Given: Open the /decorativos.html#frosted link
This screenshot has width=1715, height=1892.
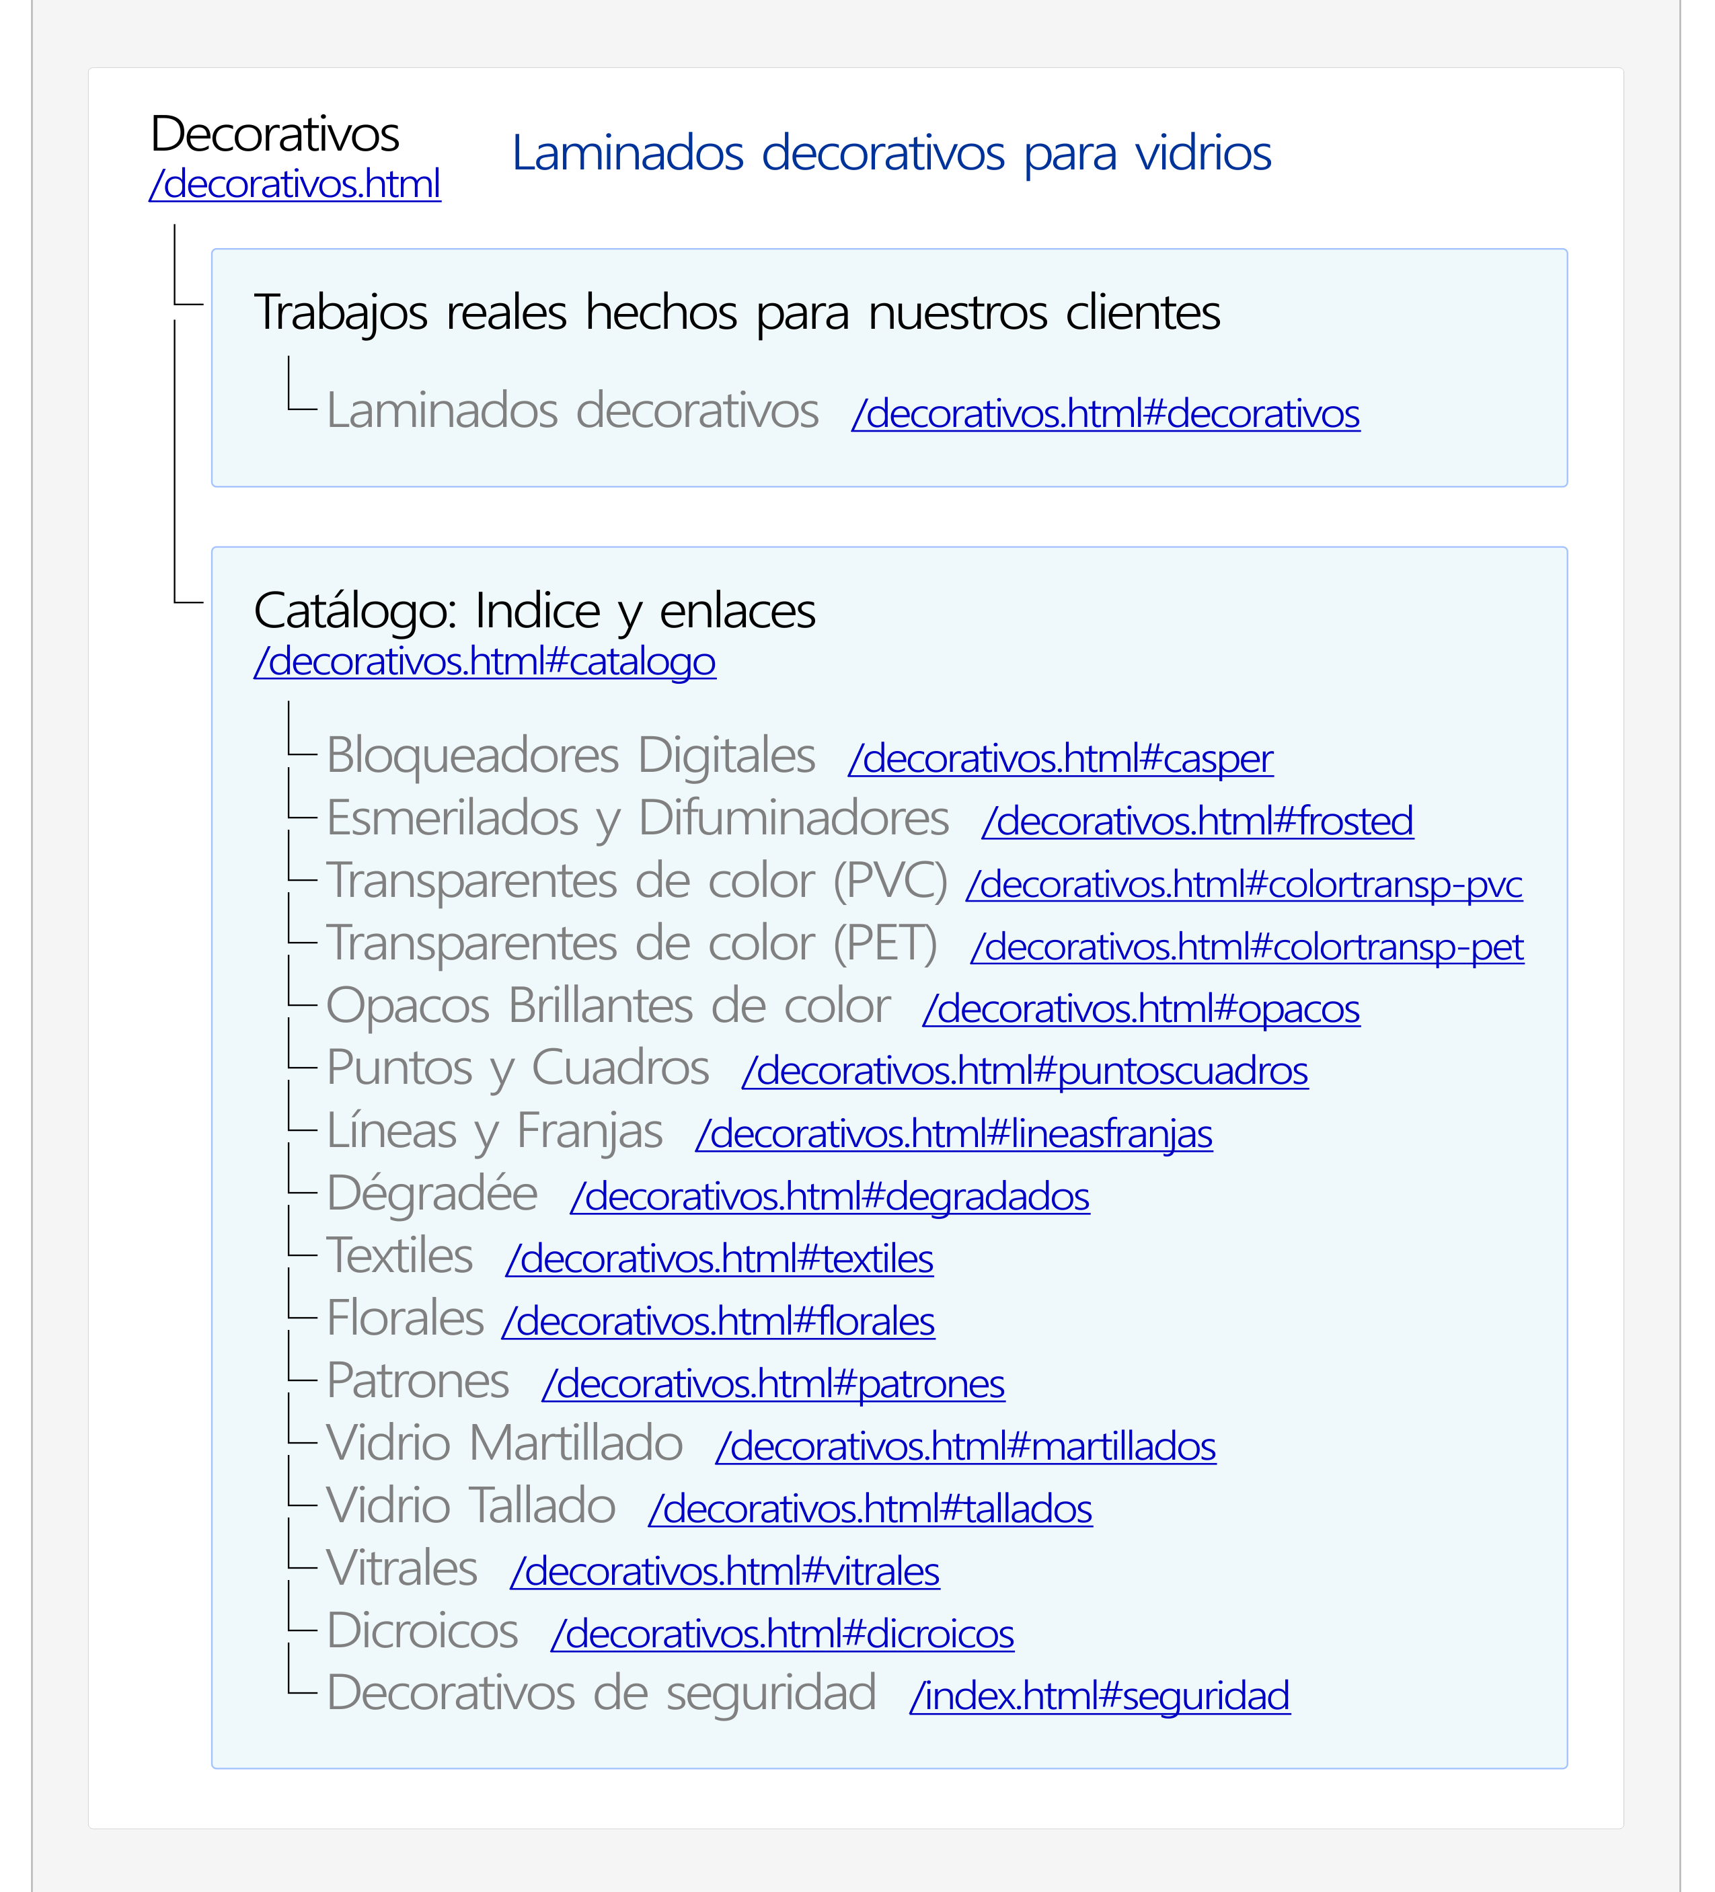Looking at the screenshot, I should [1198, 821].
